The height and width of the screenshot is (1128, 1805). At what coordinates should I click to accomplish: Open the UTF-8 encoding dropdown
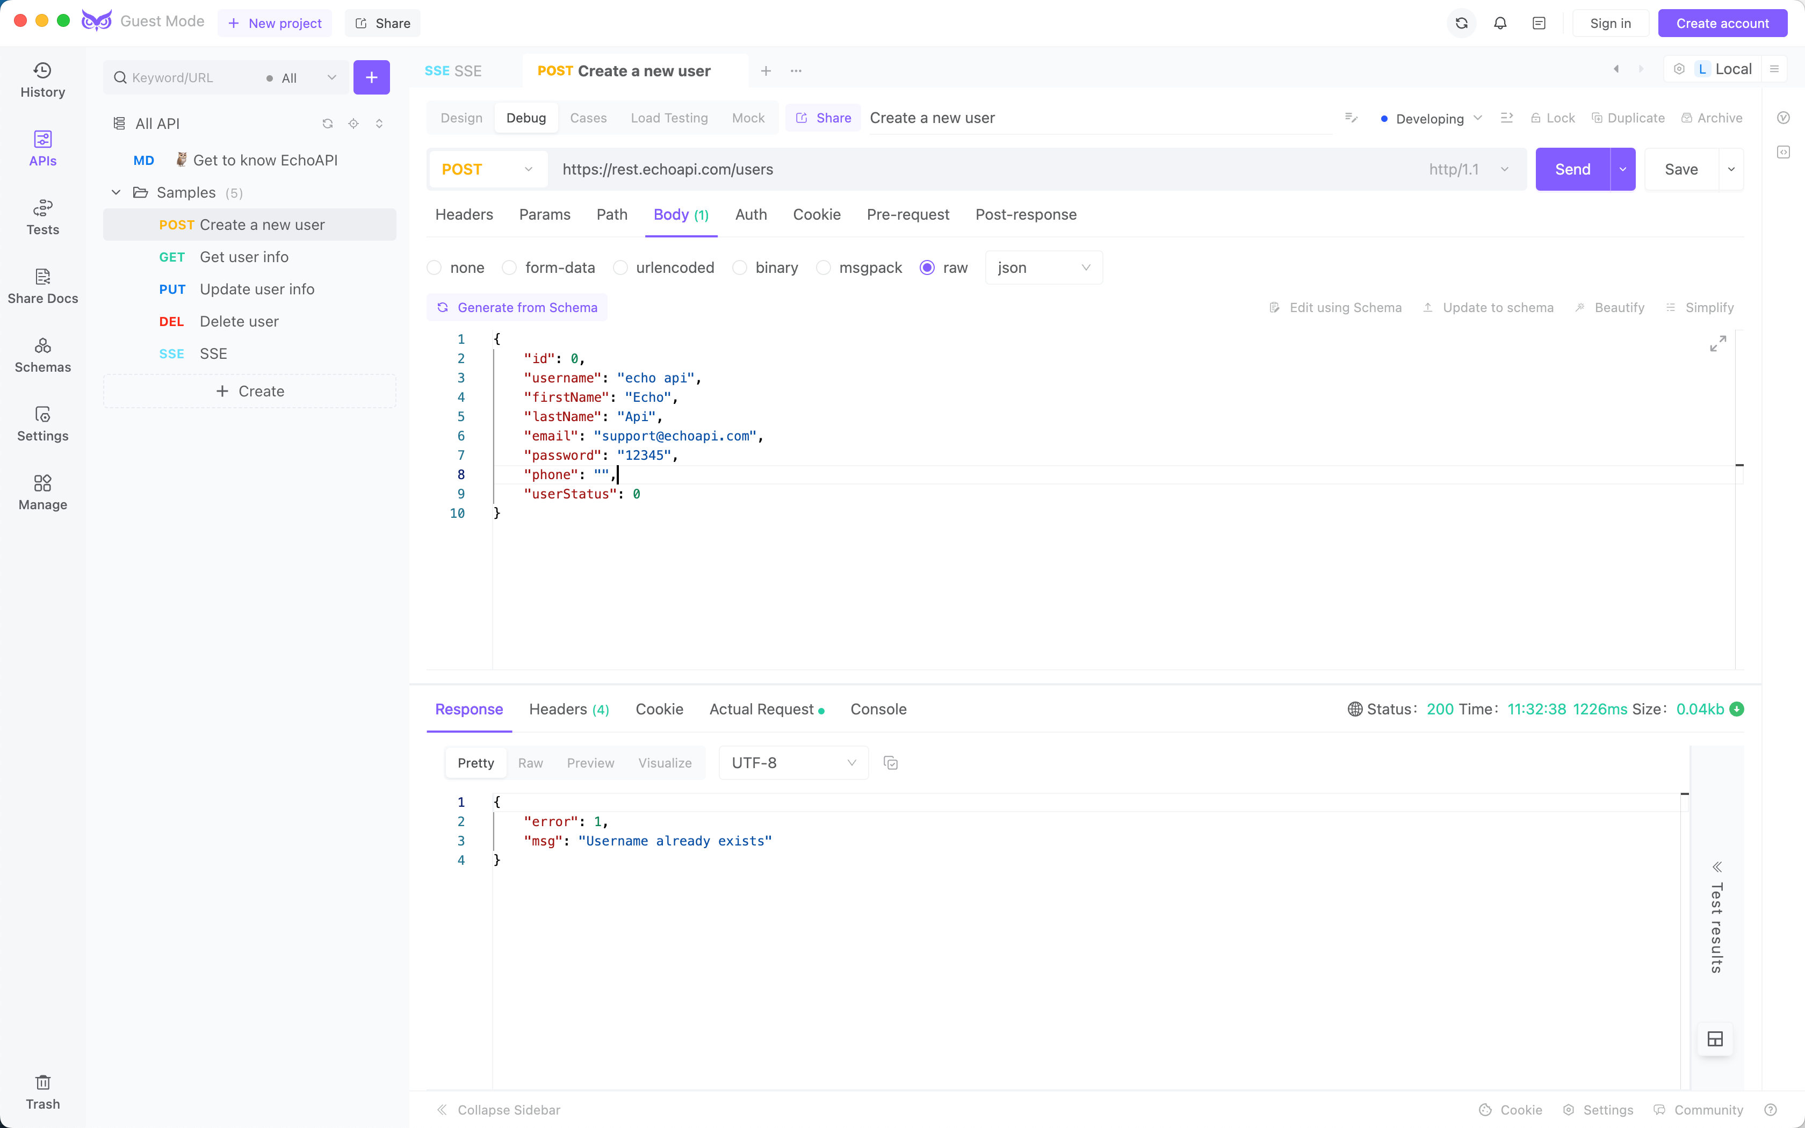click(793, 763)
